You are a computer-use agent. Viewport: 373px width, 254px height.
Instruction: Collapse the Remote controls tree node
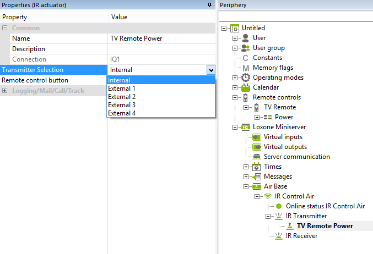coord(235,97)
